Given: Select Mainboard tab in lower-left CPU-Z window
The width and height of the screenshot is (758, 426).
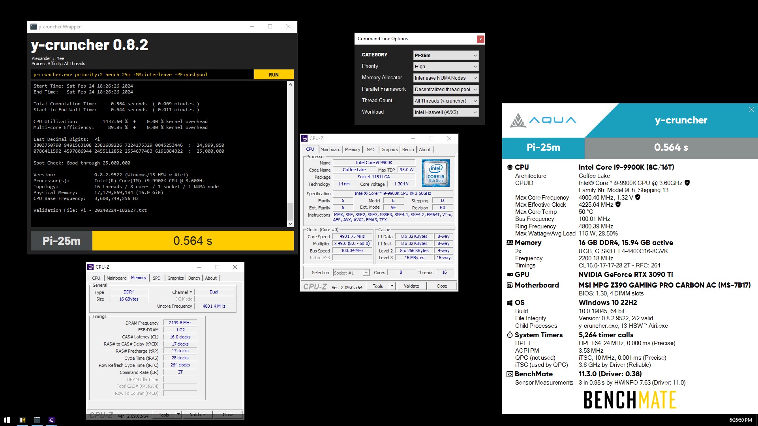Looking at the screenshot, I should click(x=116, y=278).
